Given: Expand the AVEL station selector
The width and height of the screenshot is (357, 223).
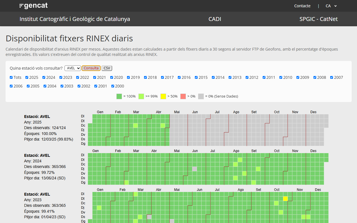Looking at the screenshot, I should click(x=73, y=68).
